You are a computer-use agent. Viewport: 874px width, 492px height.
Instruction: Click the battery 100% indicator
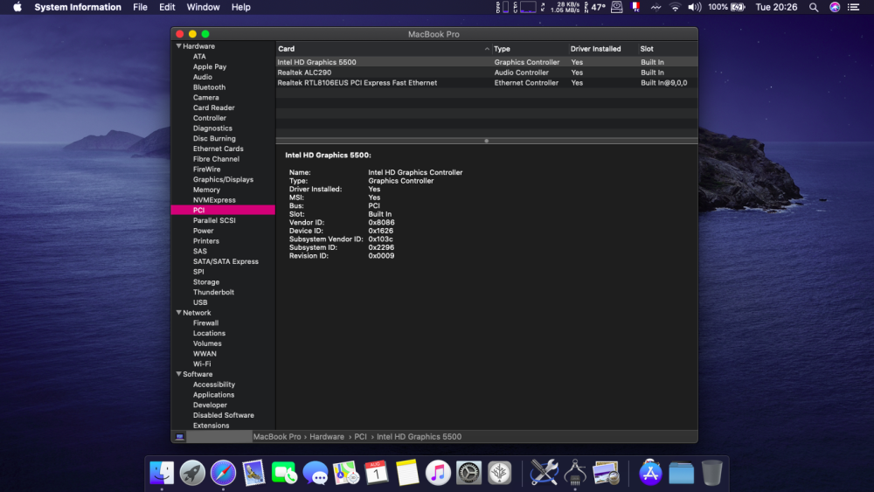click(x=726, y=7)
